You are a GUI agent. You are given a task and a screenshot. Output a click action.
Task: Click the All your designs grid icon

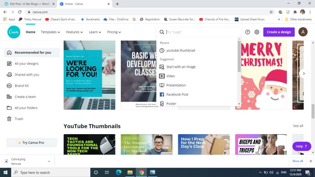click(9, 64)
